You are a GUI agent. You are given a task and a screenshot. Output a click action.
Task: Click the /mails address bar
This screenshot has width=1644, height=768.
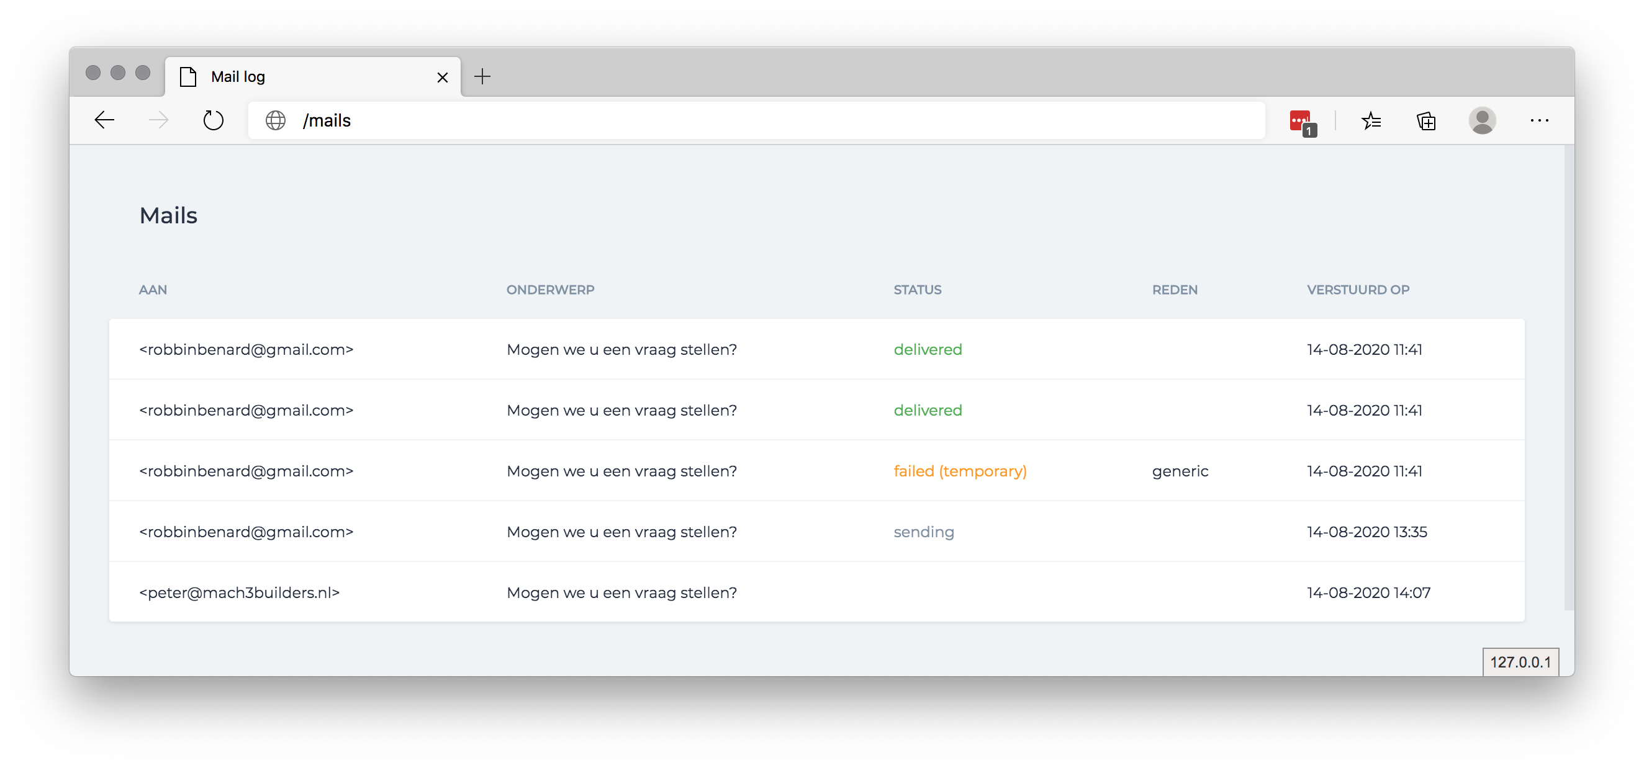click(753, 120)
